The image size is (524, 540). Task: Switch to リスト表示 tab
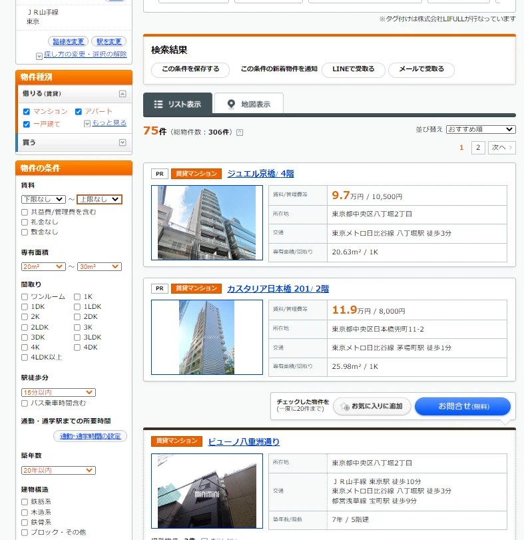click(x=178, y=103)
